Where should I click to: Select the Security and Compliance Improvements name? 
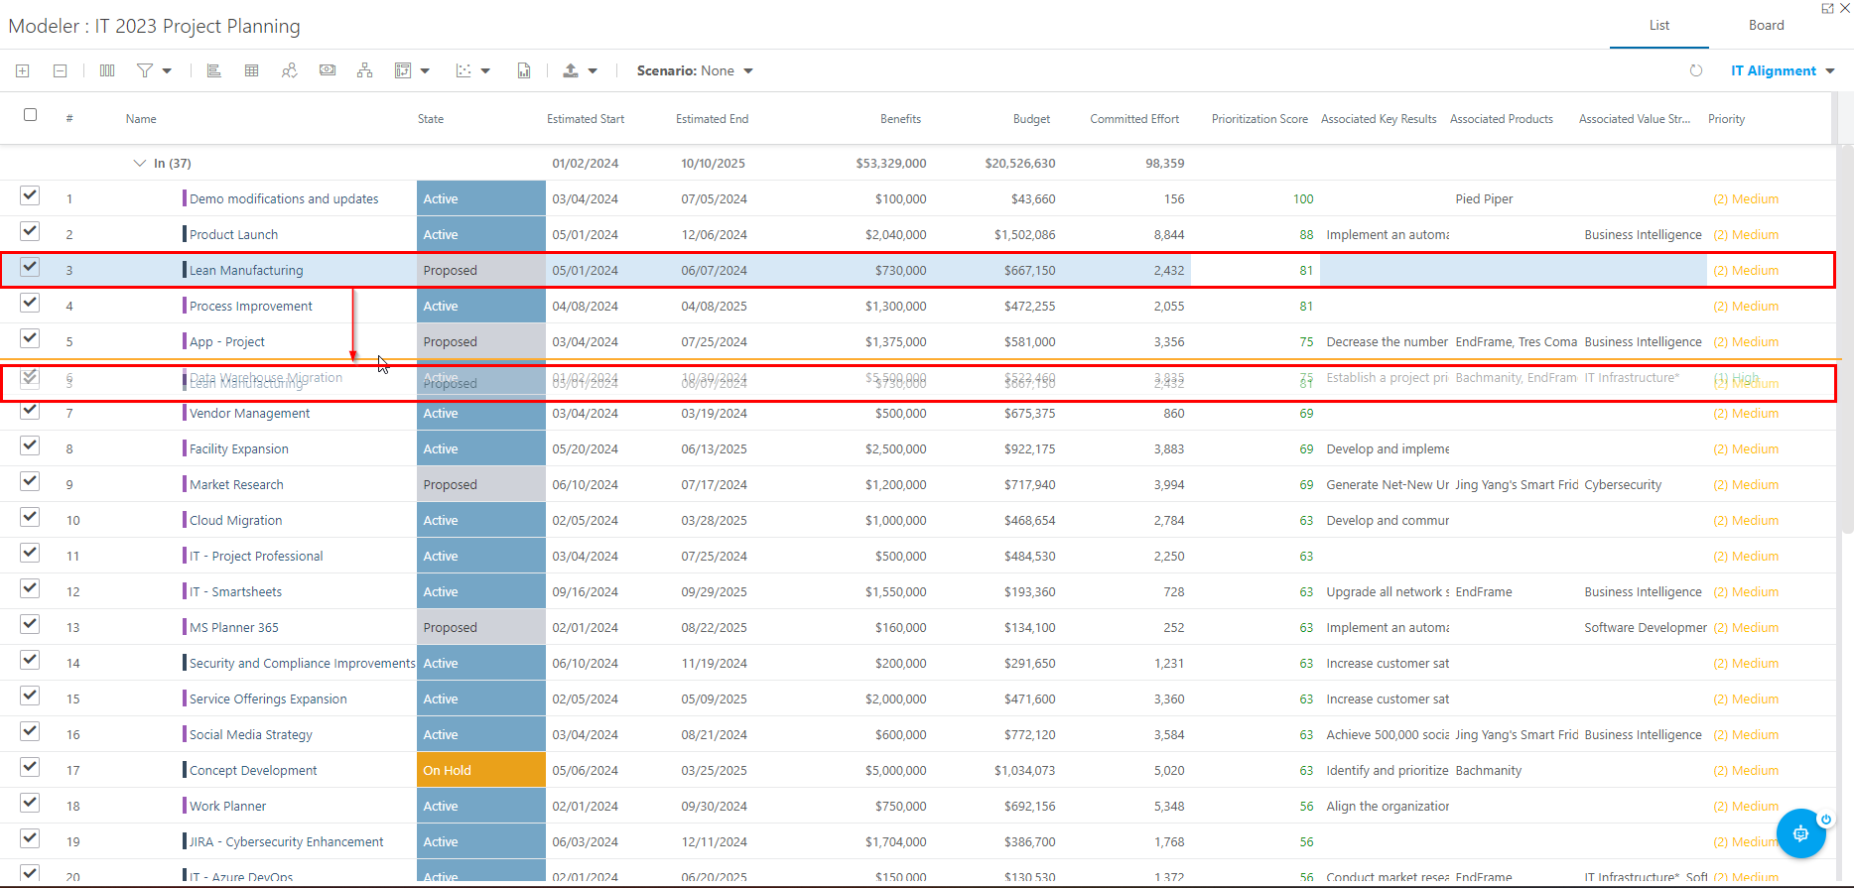point(302,663)
